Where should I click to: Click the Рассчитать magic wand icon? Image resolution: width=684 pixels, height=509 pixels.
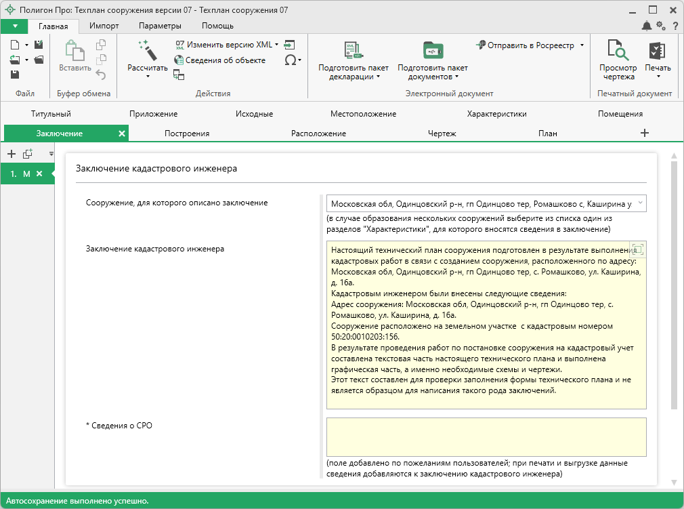(147, 51)
